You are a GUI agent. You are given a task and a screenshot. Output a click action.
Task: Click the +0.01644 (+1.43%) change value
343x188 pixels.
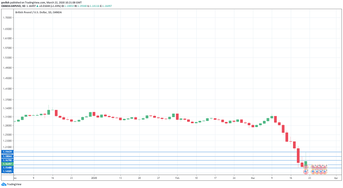pyautogui.click(x=50, y=6)
